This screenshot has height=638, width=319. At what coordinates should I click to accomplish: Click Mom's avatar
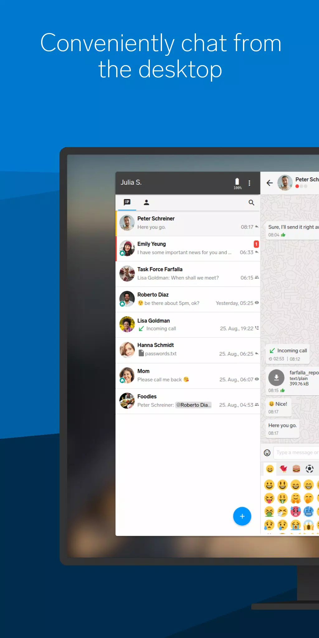click(127, 375)
